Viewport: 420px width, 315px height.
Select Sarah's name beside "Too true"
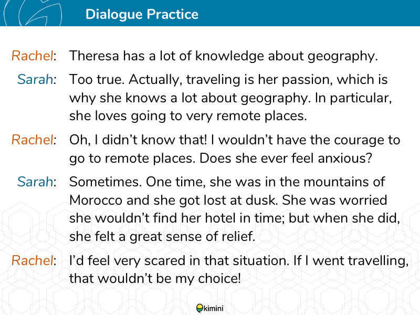click(35, 80)
